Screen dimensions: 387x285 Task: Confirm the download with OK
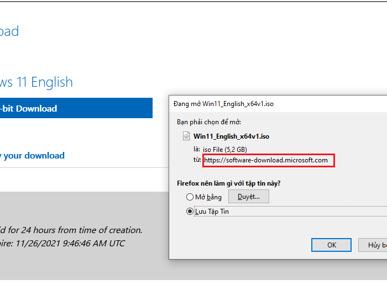point(331,245)
